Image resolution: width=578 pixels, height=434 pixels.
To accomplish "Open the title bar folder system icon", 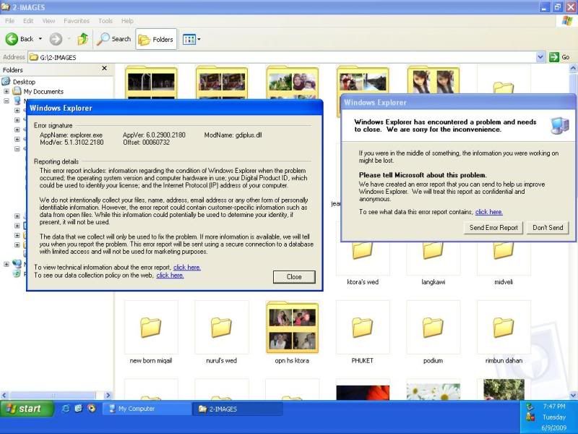I will (5, 7).
